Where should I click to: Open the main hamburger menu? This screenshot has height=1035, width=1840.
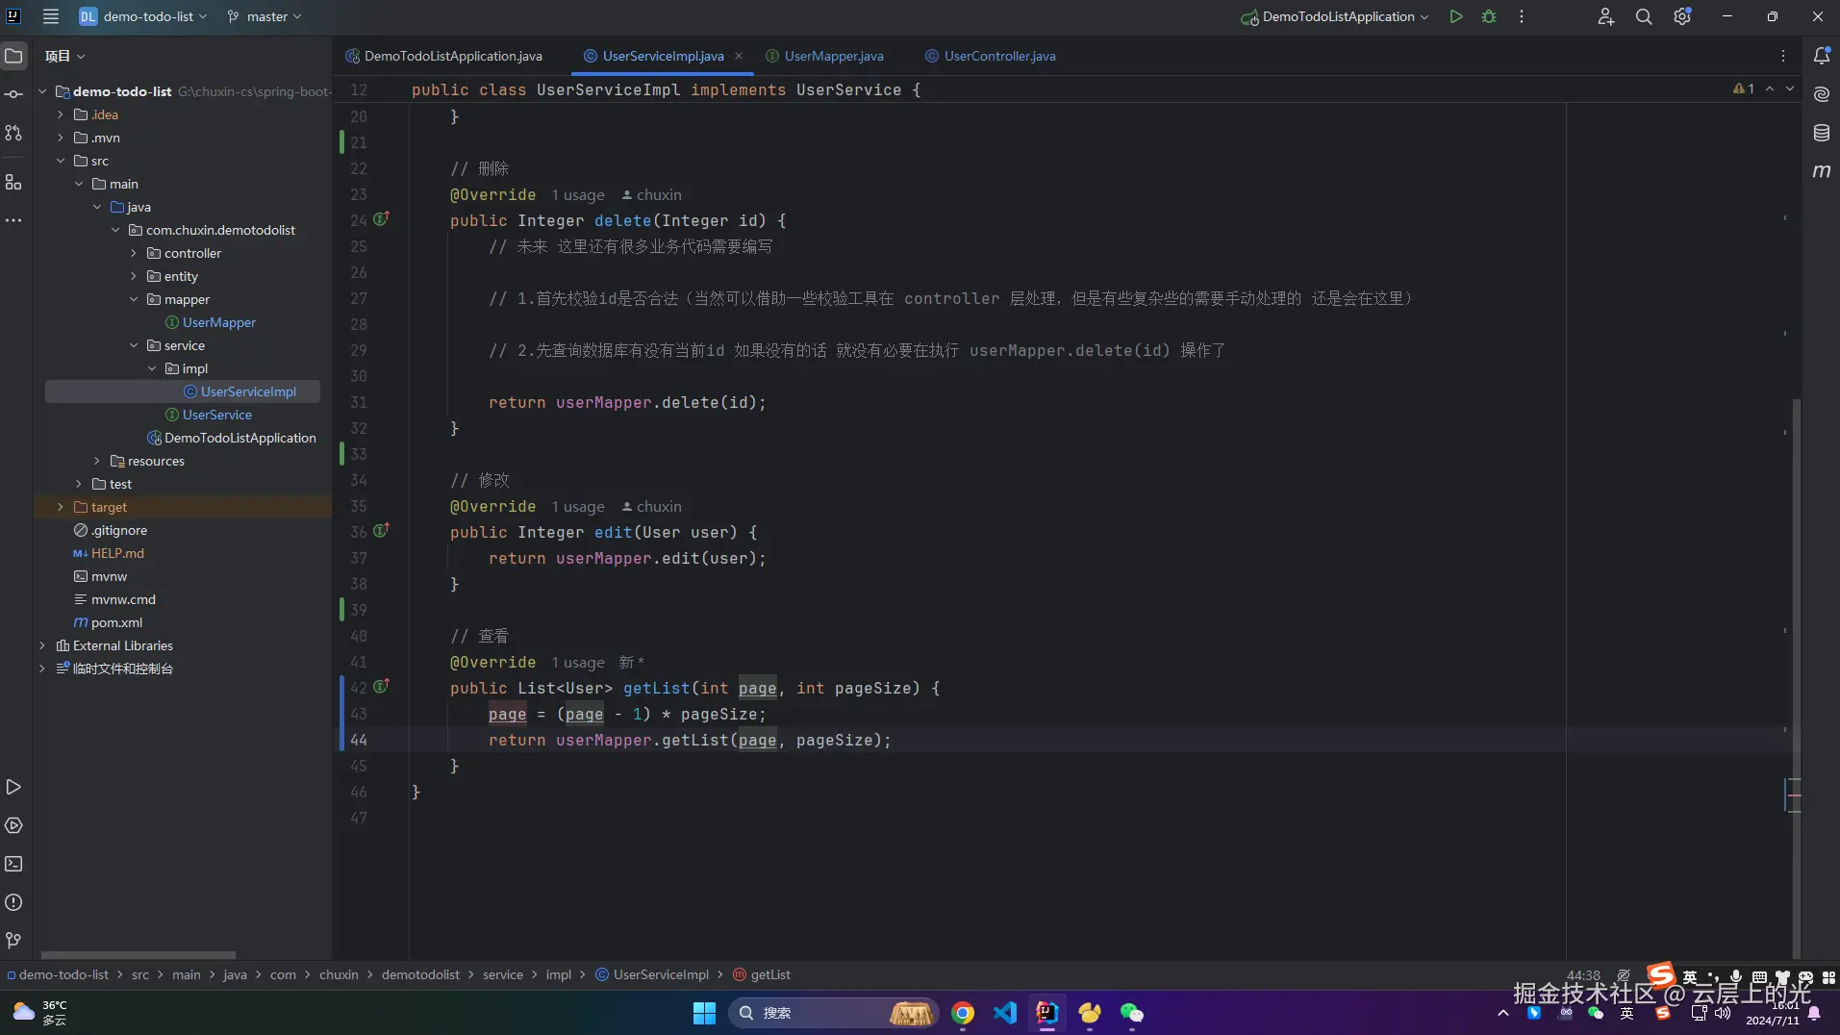[51, 16]
